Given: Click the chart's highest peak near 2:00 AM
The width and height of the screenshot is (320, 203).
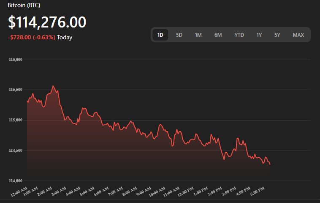Looking at the screenshot, I should pyautogui.click(x=53, y=86).
